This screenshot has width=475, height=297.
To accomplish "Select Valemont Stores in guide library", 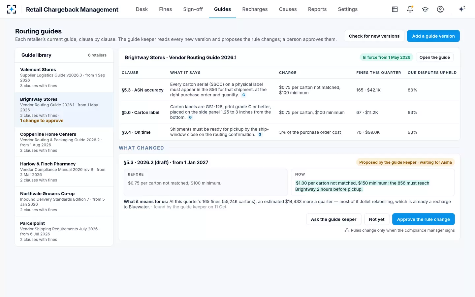I will [x=64, y=78].
